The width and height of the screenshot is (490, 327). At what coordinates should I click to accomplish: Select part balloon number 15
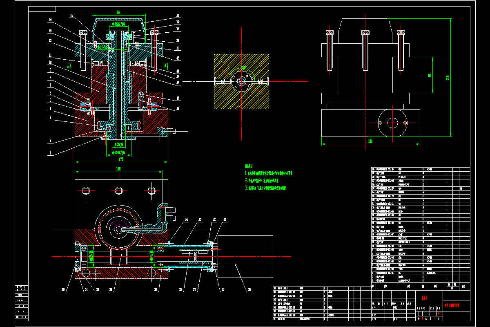72,16
